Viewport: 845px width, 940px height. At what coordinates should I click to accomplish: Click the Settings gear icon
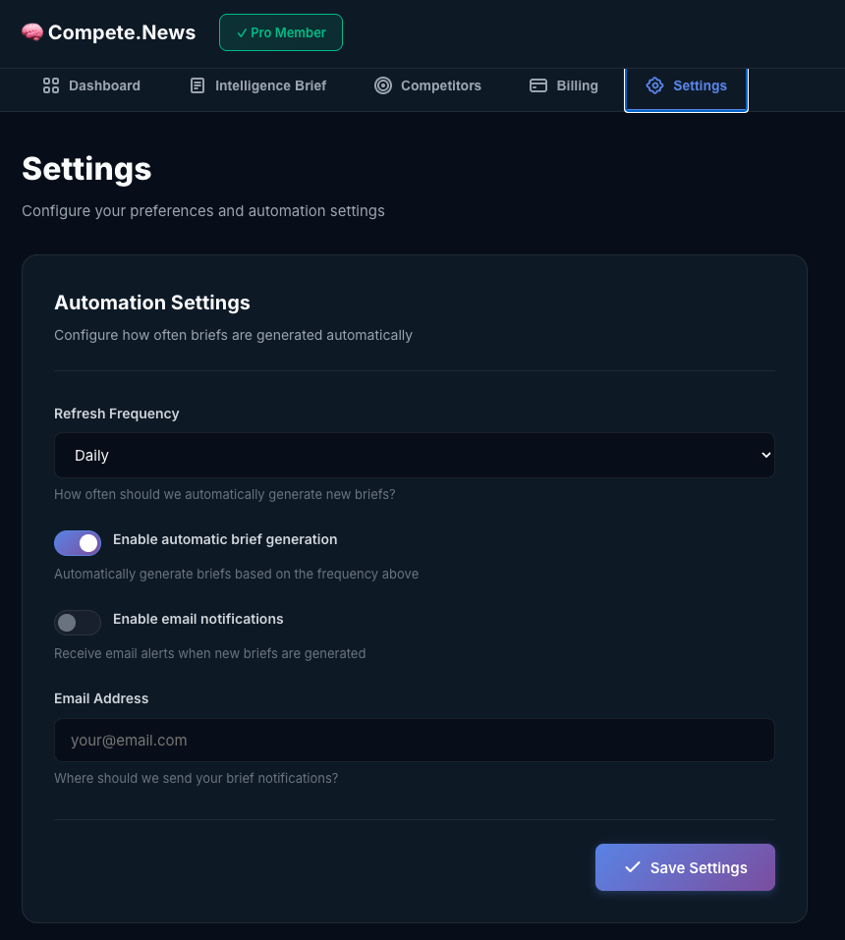[x=654, y=85]
